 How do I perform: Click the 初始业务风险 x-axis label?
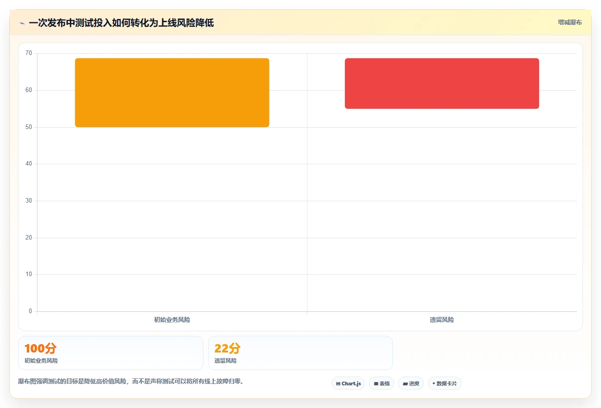click(172, 320)
